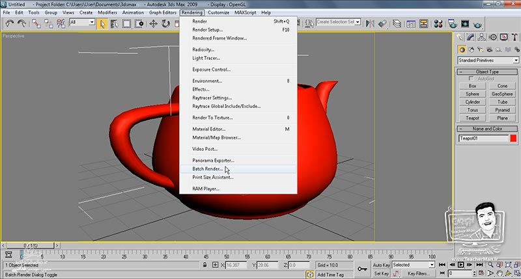Open the Create Selection Set dropdown

click(x=338, y=22)
